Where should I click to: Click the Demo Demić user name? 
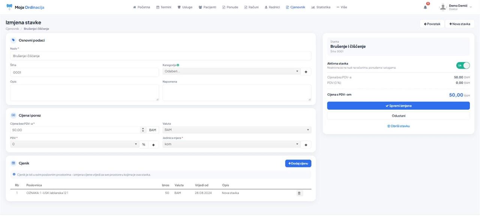(x=458, y=6)
